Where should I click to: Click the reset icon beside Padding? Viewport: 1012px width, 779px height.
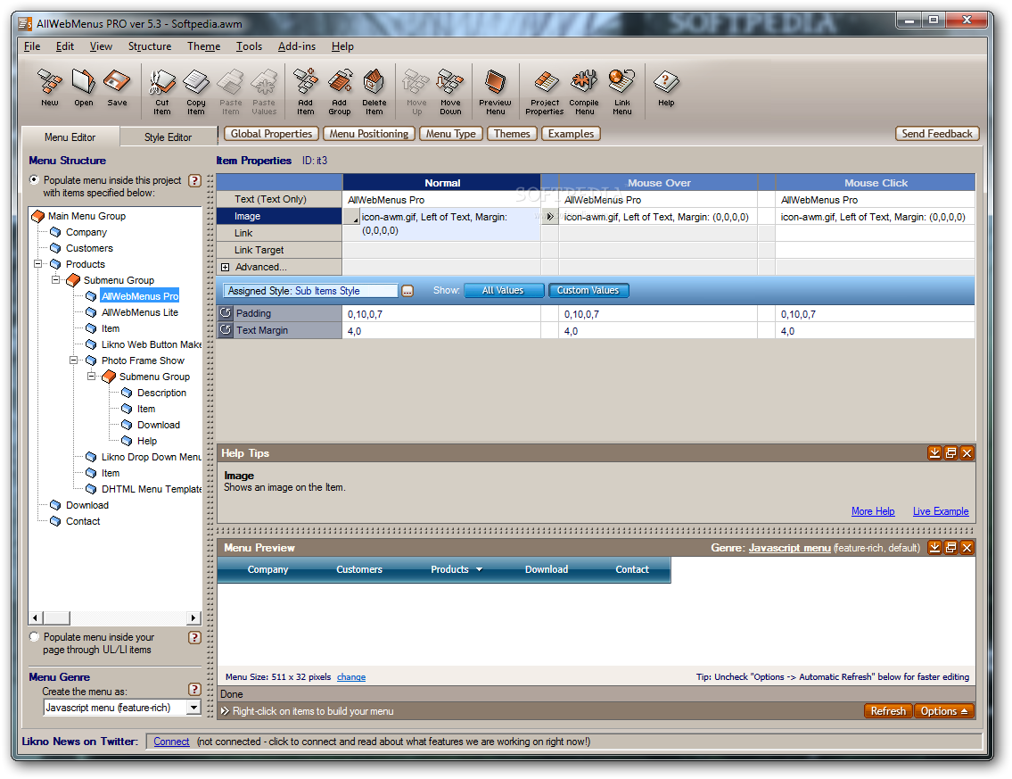226,313
